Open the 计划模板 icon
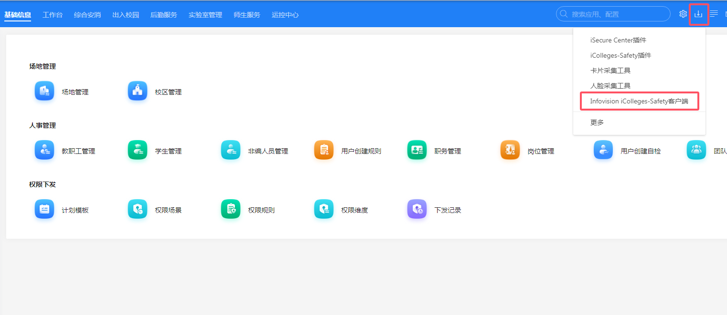The height and width of the screenshot is (315, 727). coord(44,209)
